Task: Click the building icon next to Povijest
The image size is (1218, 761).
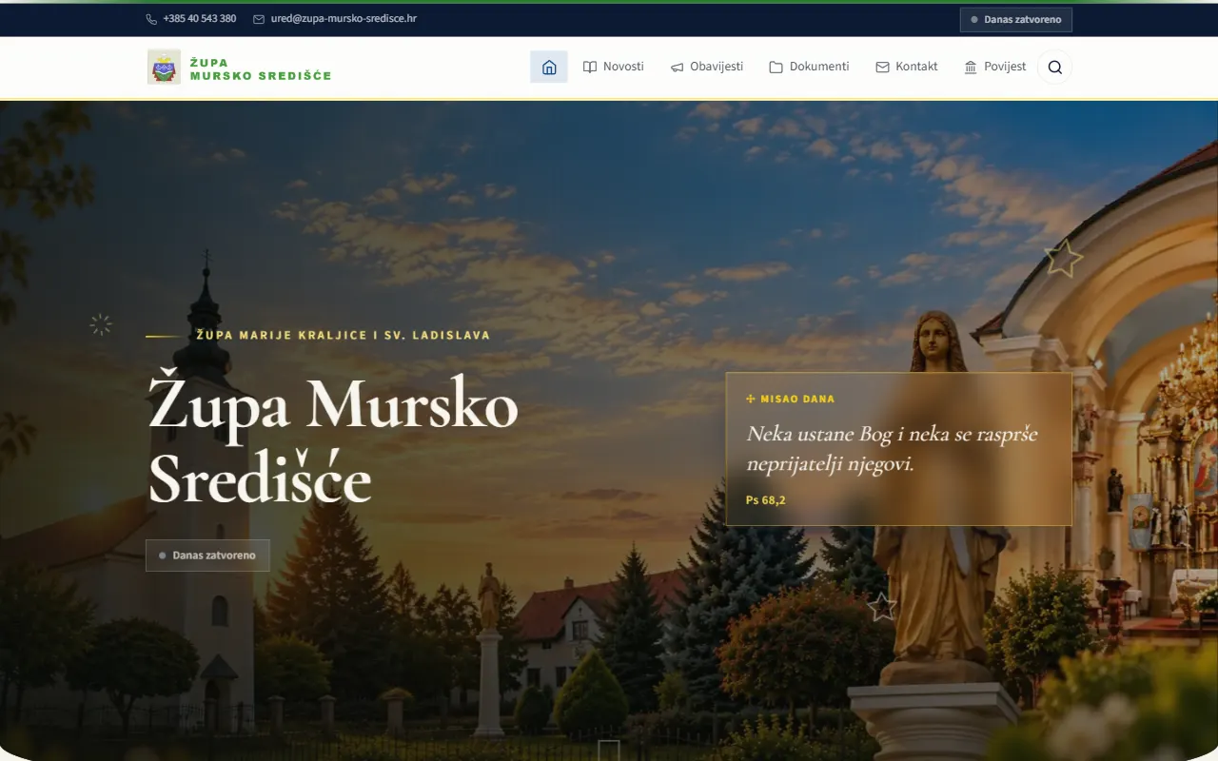Action: 971,67
